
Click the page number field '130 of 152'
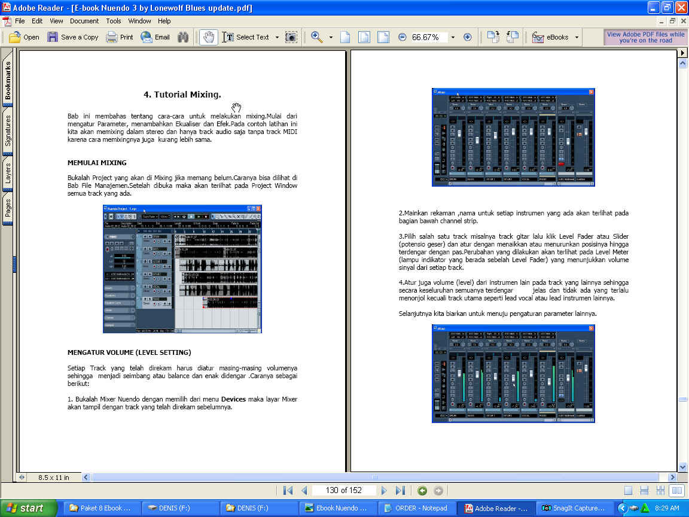[x=344, y=491]
